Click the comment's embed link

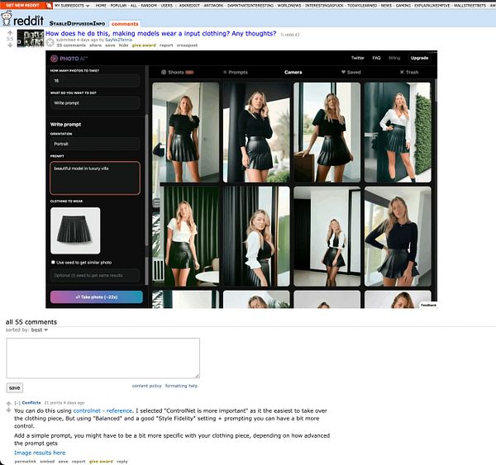pos(47,462)
